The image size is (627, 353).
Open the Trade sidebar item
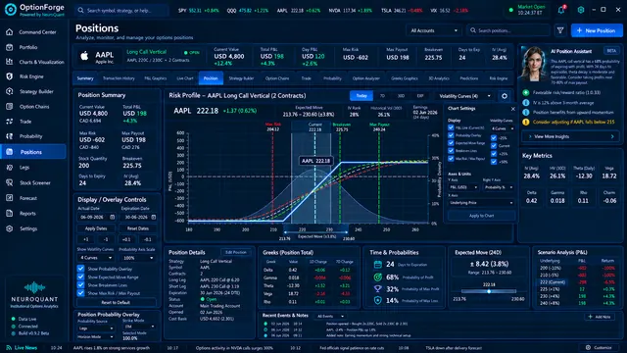[32, 122]
